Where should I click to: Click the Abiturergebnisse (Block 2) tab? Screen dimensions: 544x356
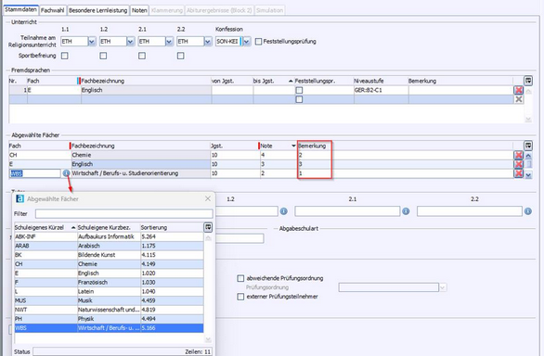tap(219, 10)
